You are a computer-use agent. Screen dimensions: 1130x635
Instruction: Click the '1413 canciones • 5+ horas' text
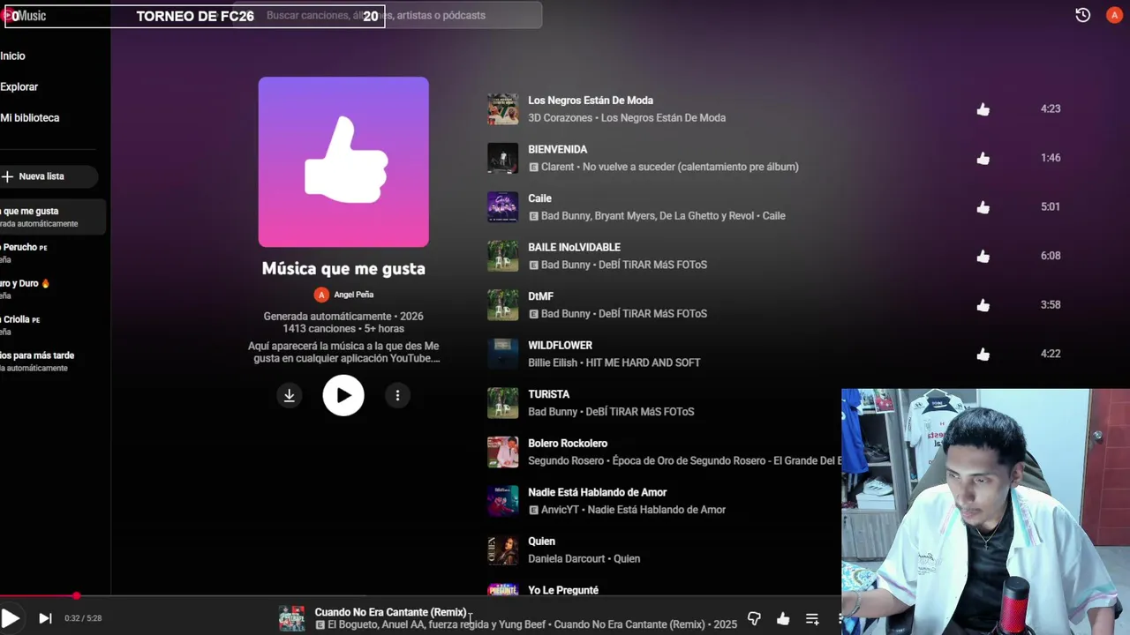343,329
